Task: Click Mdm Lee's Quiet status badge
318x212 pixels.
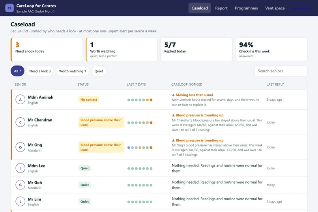Action: [84, 168]
